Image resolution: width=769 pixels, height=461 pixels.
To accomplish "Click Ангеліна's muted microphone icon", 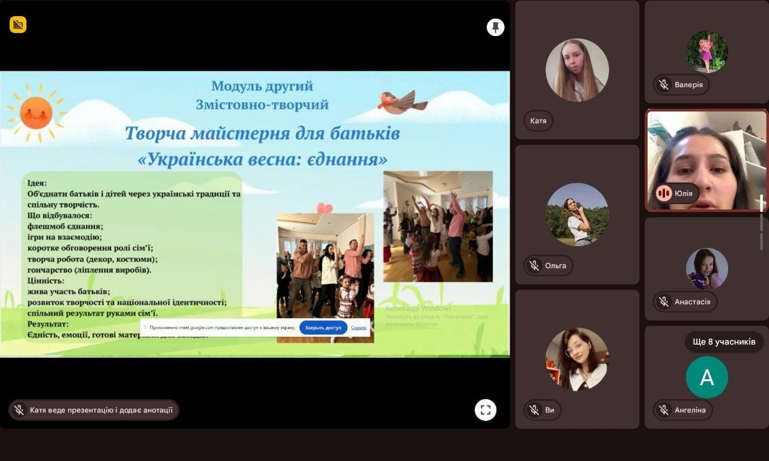I will [x=664, y=410].
